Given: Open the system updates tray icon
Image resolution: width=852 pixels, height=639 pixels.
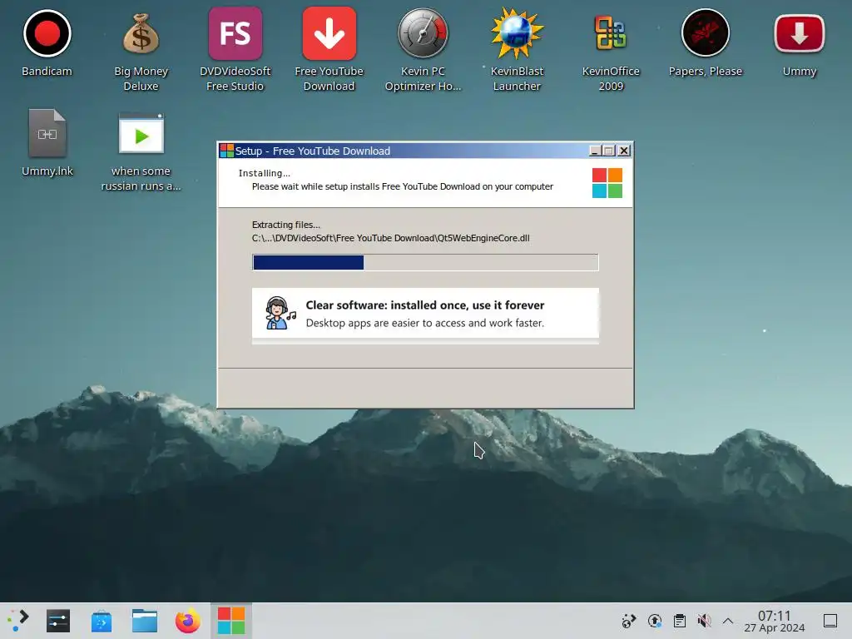Looking at the screenshot, I should (x=655, y=621).
